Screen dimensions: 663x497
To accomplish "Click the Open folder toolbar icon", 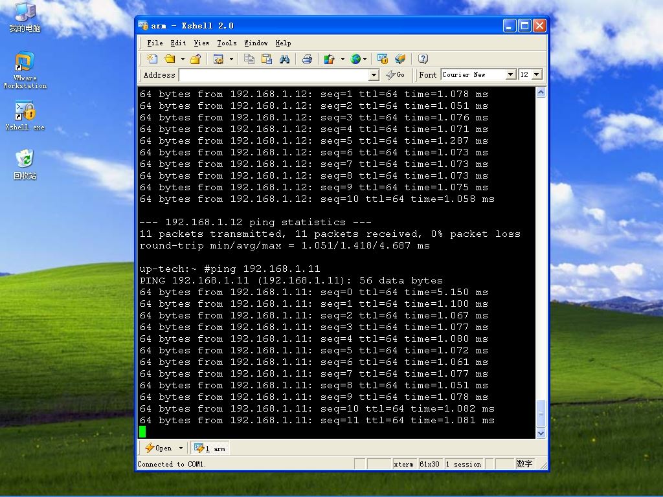I will (170, 59).
